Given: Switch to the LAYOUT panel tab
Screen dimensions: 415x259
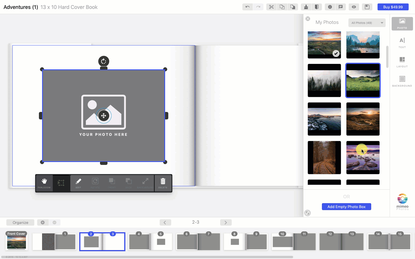Looking at the screenshot, I should pos(402,62).
